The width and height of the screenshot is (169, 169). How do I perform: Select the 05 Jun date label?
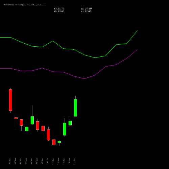31,161
